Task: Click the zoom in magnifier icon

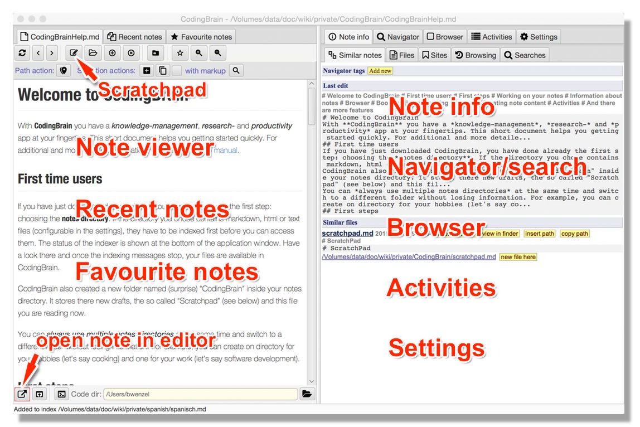Action: pos(199,53)
